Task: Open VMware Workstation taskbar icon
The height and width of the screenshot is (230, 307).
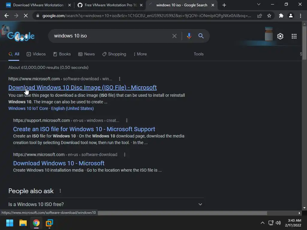Action: coord(49,223)
